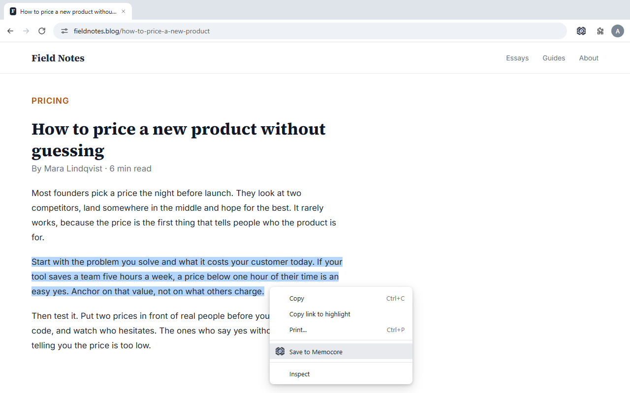This screenshot has height=393, width=630.
Task: Click paragraph starting Most founders pick
Action: (x=184, y=215)
